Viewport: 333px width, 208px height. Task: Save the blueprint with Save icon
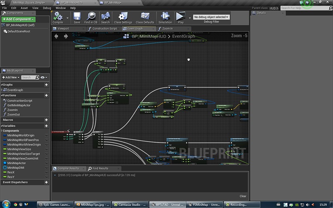77,16
